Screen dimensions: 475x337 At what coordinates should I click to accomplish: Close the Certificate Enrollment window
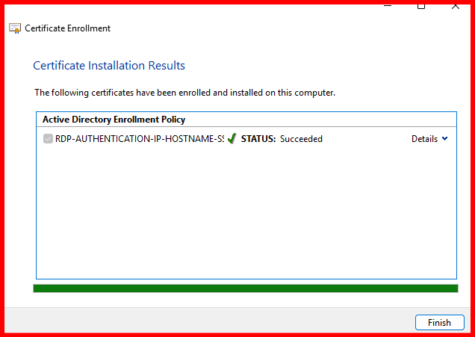click(x=456, y=5)
